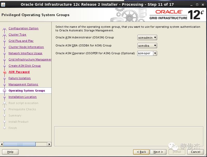The image size is (207, 157).
Task: Click the Oracle ASM Administrator (OSASM) Group label
Action: [x=85, y=38]
